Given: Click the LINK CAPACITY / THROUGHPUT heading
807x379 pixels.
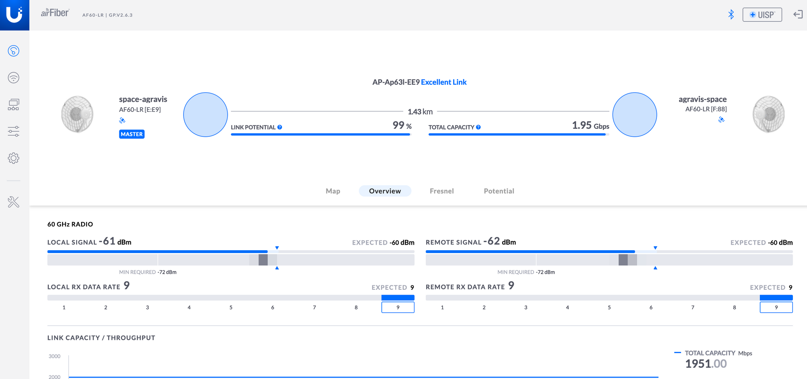Looking at the screenshot, I should pyautogui.click(x=101, y=338).
